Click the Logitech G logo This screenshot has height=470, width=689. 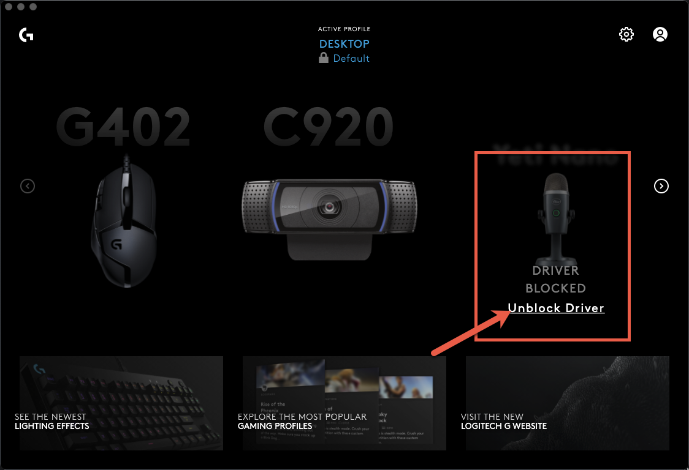point(26,35)
